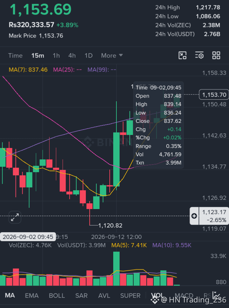Click the MA(7) yellow legend label
This screenshot has width=229, height=308.
click(28, 70)
